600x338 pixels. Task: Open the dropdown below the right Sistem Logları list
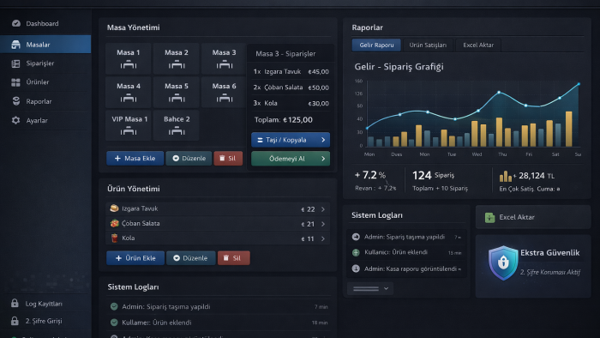370,288
